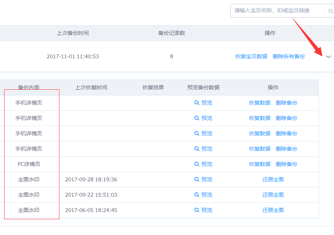This screenshot has height=235, width=334.
Task: Preview the PC详情页 backup
Action: [x=203, y=164]
